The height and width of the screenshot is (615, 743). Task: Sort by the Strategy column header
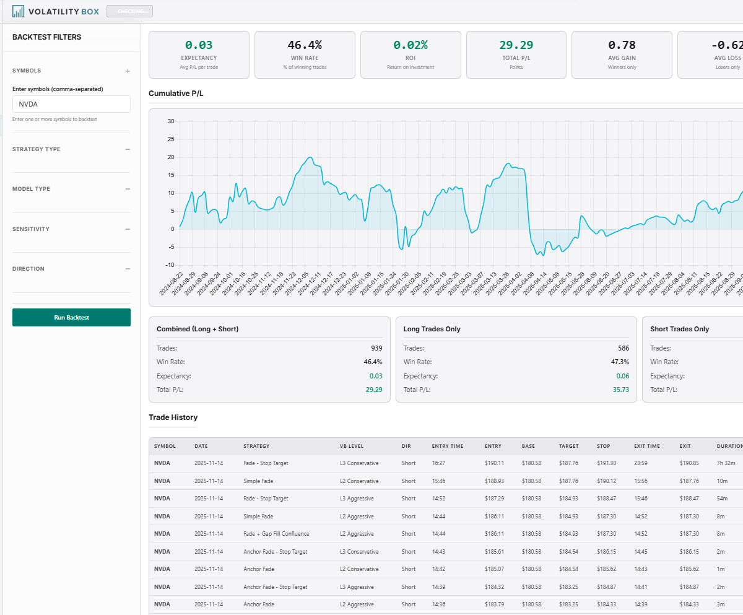coord(256,446)
